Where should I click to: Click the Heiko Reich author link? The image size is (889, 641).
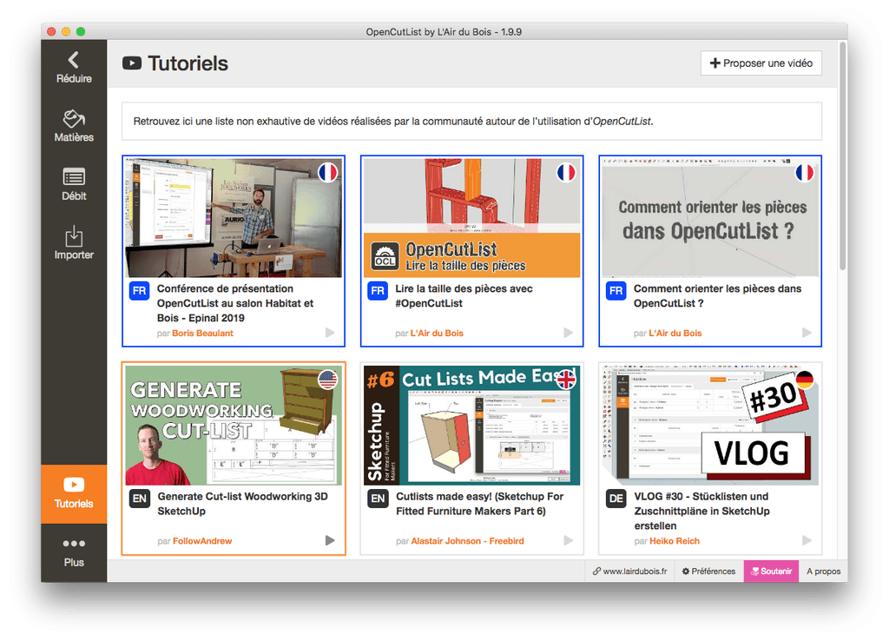coord(674,540)
